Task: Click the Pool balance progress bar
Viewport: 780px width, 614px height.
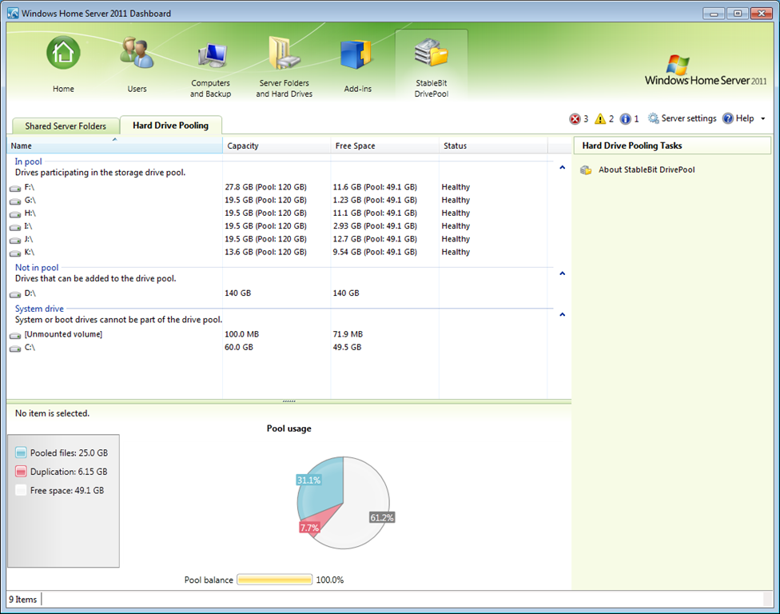Action: (x=274, y=580)
